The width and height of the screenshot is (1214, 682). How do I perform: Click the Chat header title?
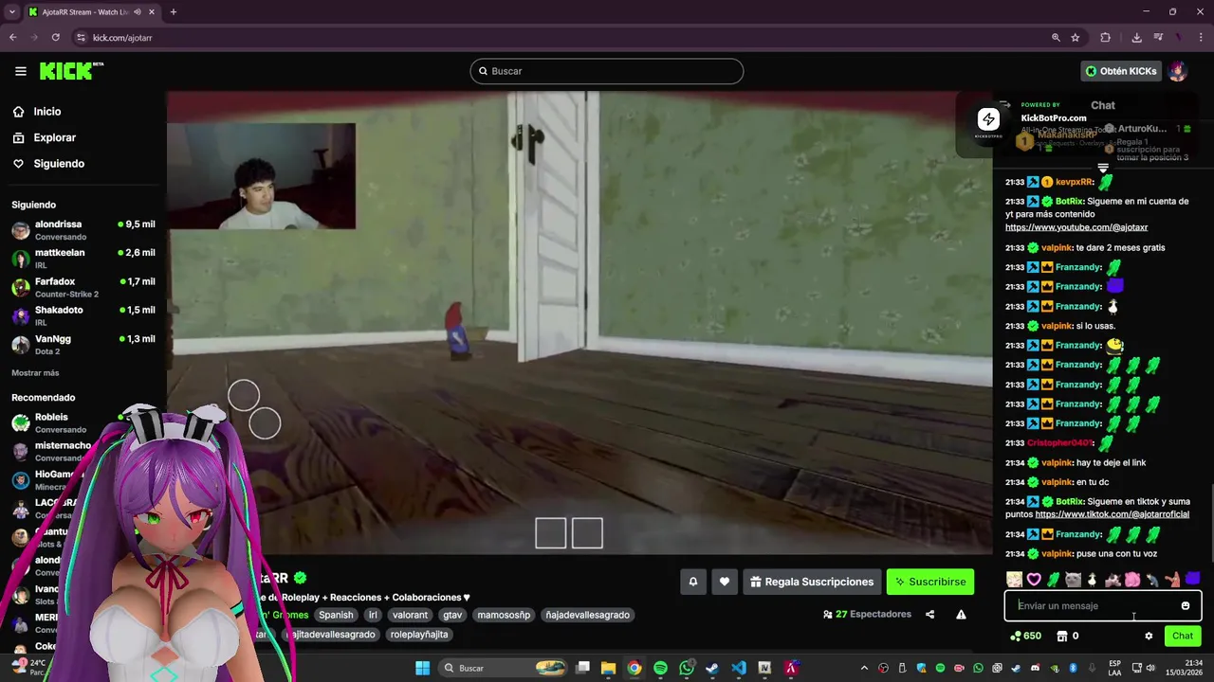1103,105
